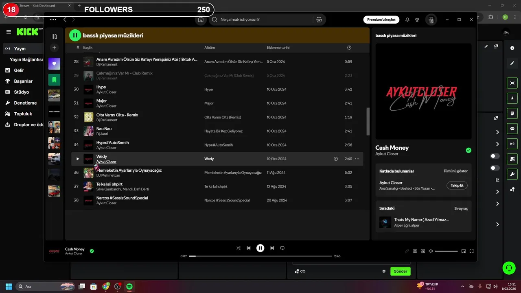Play the Wedy track row

[x=78, y=159]
